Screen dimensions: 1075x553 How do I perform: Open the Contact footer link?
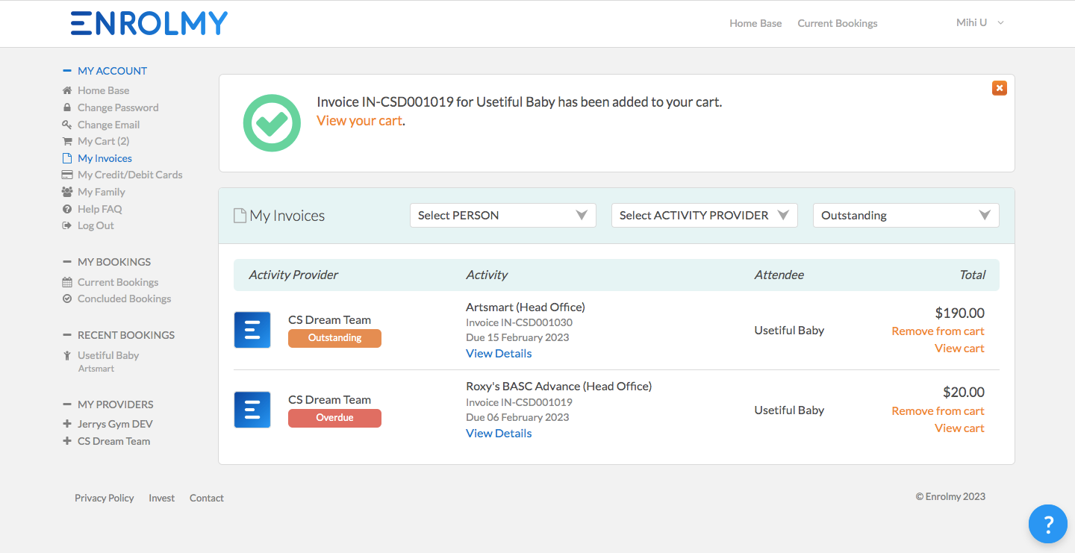[207, 498]
